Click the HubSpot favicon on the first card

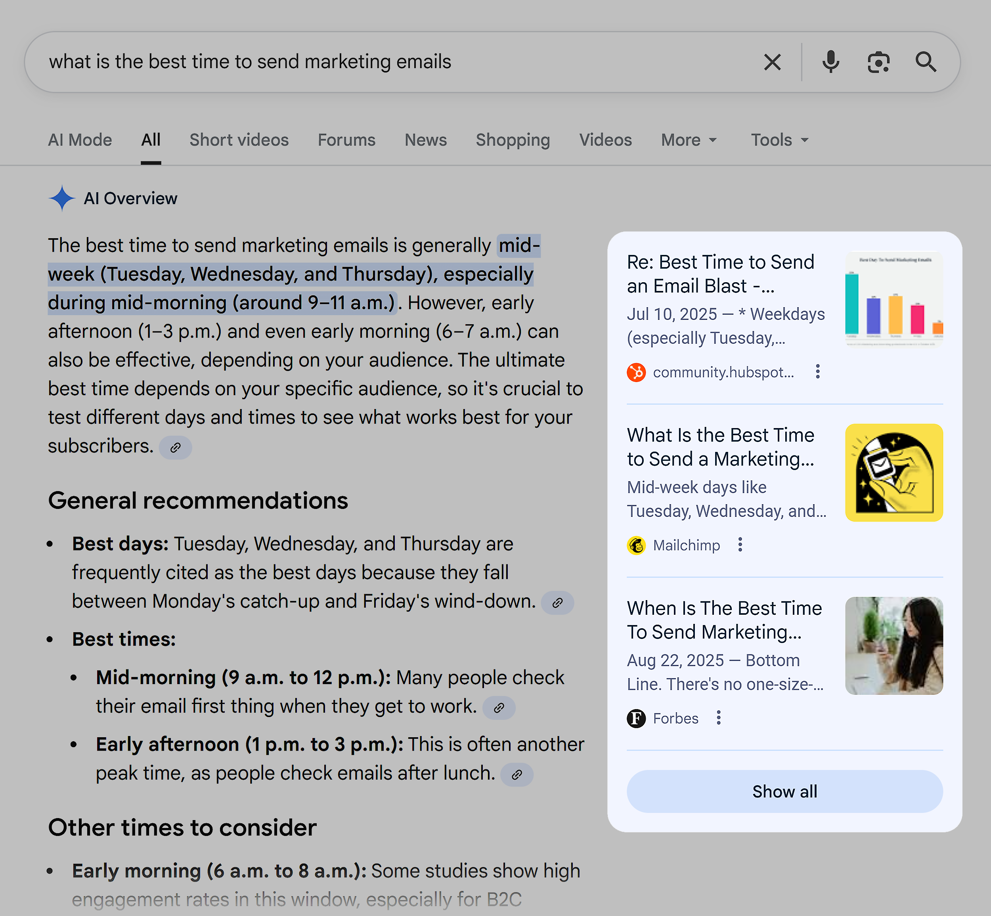point(636,372)
